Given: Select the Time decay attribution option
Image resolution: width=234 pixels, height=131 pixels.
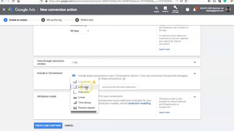Looking at the screenshot, I should 84,103.
